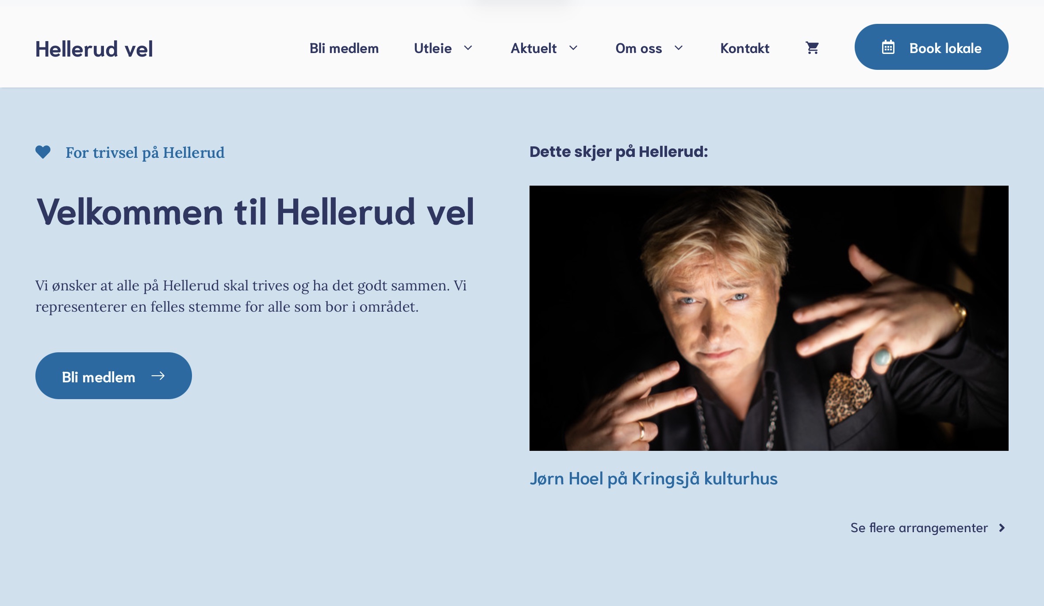
Task: Select the Utleie menu label
Action: click(x=433, y=48)
